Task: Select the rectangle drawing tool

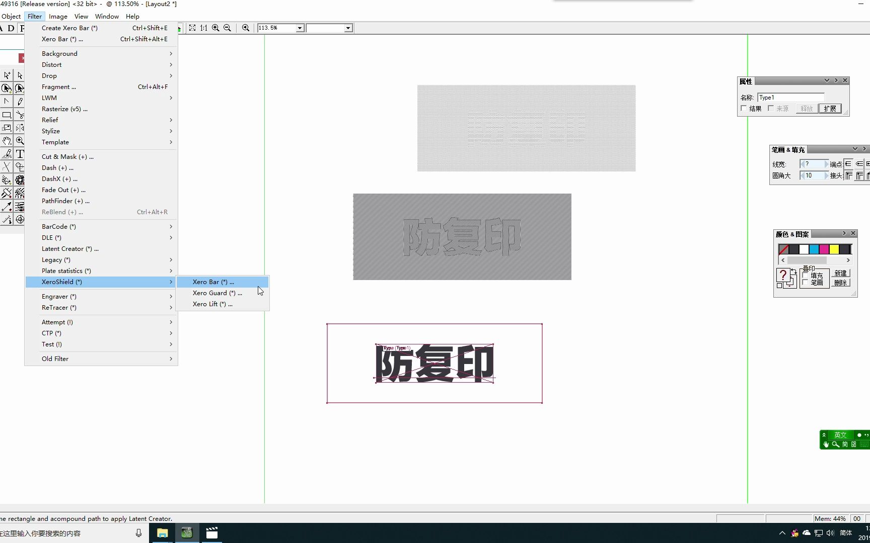Action: tap(7, 115)
